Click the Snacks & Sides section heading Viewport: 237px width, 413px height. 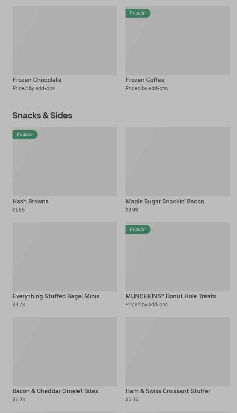click(42, 115)
